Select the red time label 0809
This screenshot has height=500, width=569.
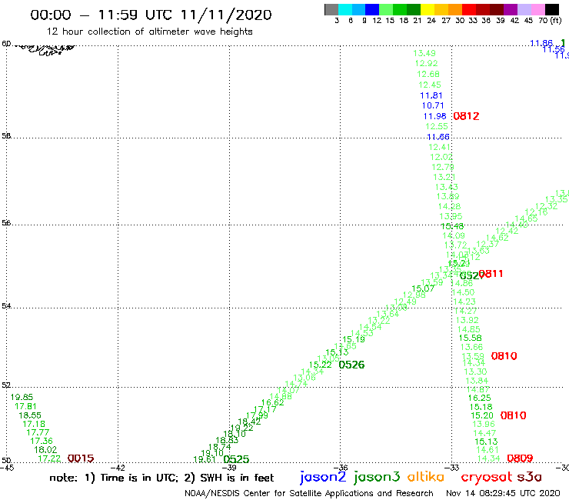point(520,458)
